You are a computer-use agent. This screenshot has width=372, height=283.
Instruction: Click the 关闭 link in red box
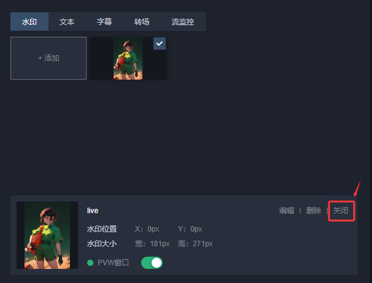point(341,210)
